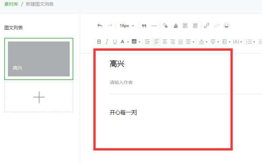Open the emoji smiley picker
The width and height of the screenshot is (262, 163).
click(x=227, y=26)
